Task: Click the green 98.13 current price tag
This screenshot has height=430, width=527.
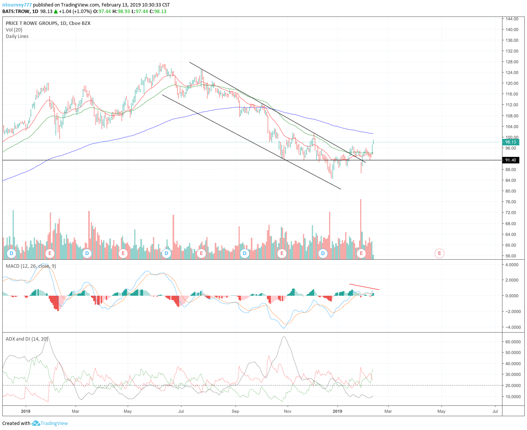Action: click(x=511, y=142)
